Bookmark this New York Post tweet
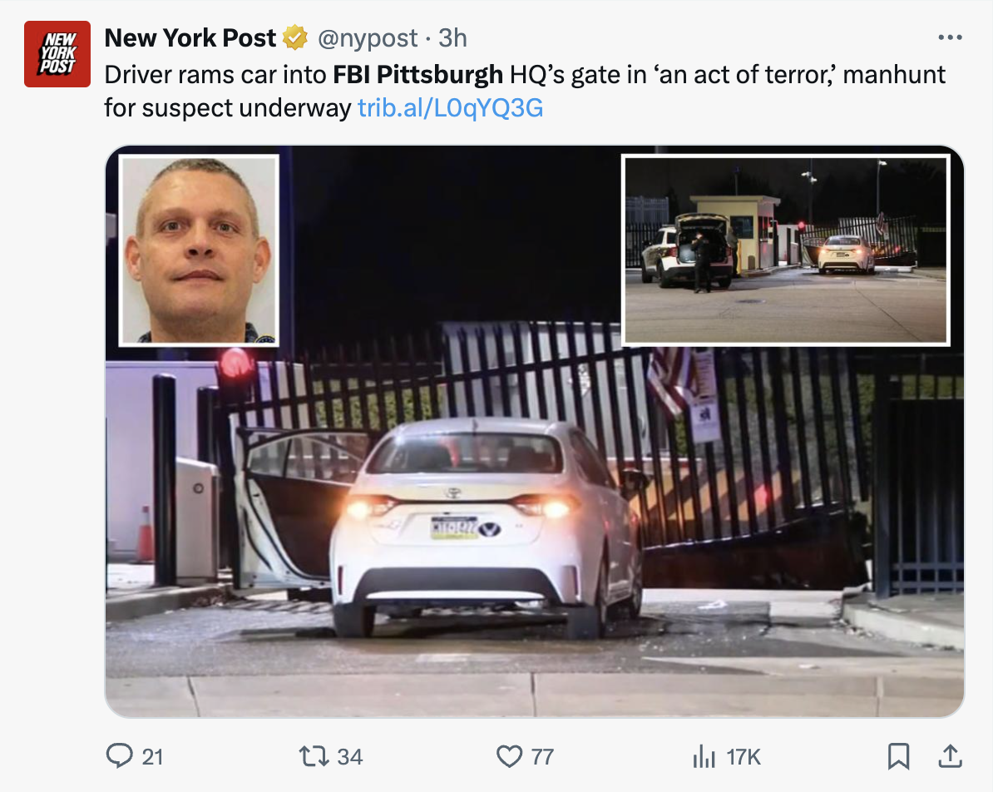Image resolution: width=993 pixels, height=792 pixels. pyautogui.click(x=898, y=756)
